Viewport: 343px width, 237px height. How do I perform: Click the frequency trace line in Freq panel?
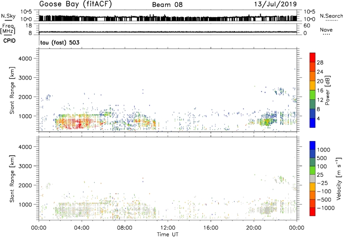168,32
